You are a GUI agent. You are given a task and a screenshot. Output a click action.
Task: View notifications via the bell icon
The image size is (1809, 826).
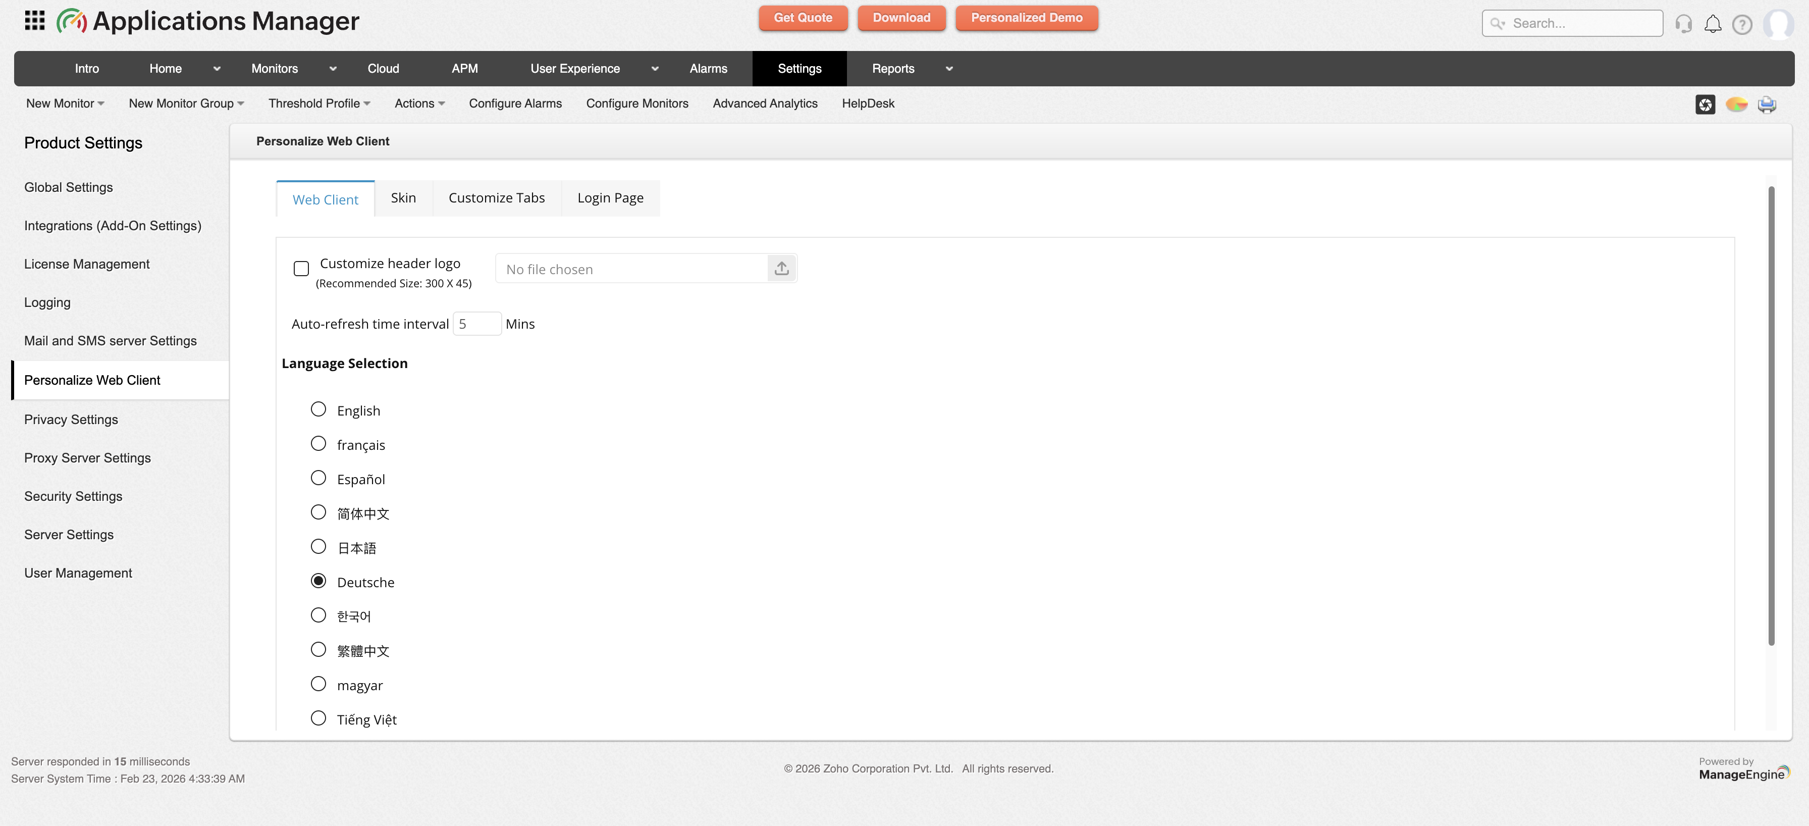1713,23
